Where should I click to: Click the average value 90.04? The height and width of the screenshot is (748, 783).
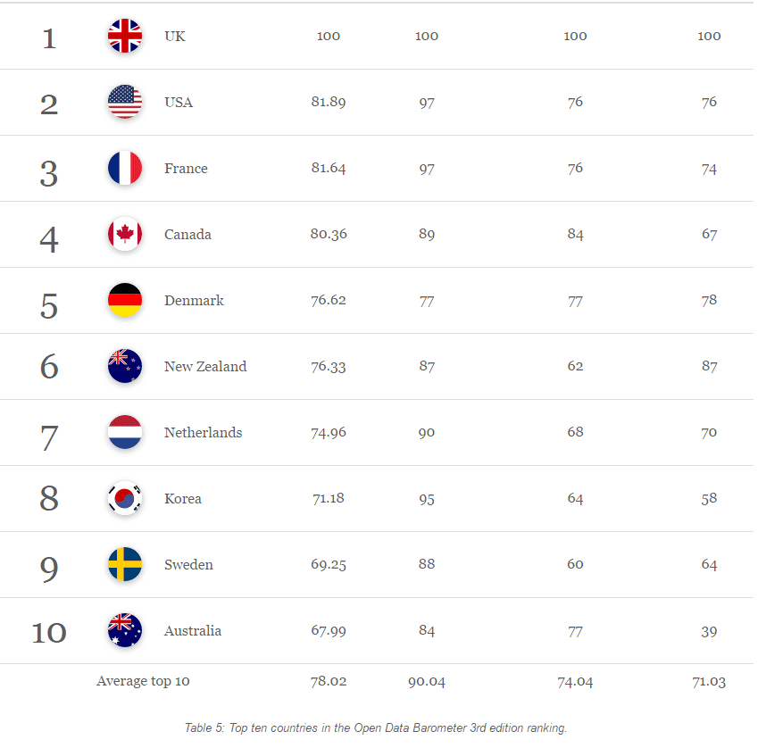(x=427, y=682)
